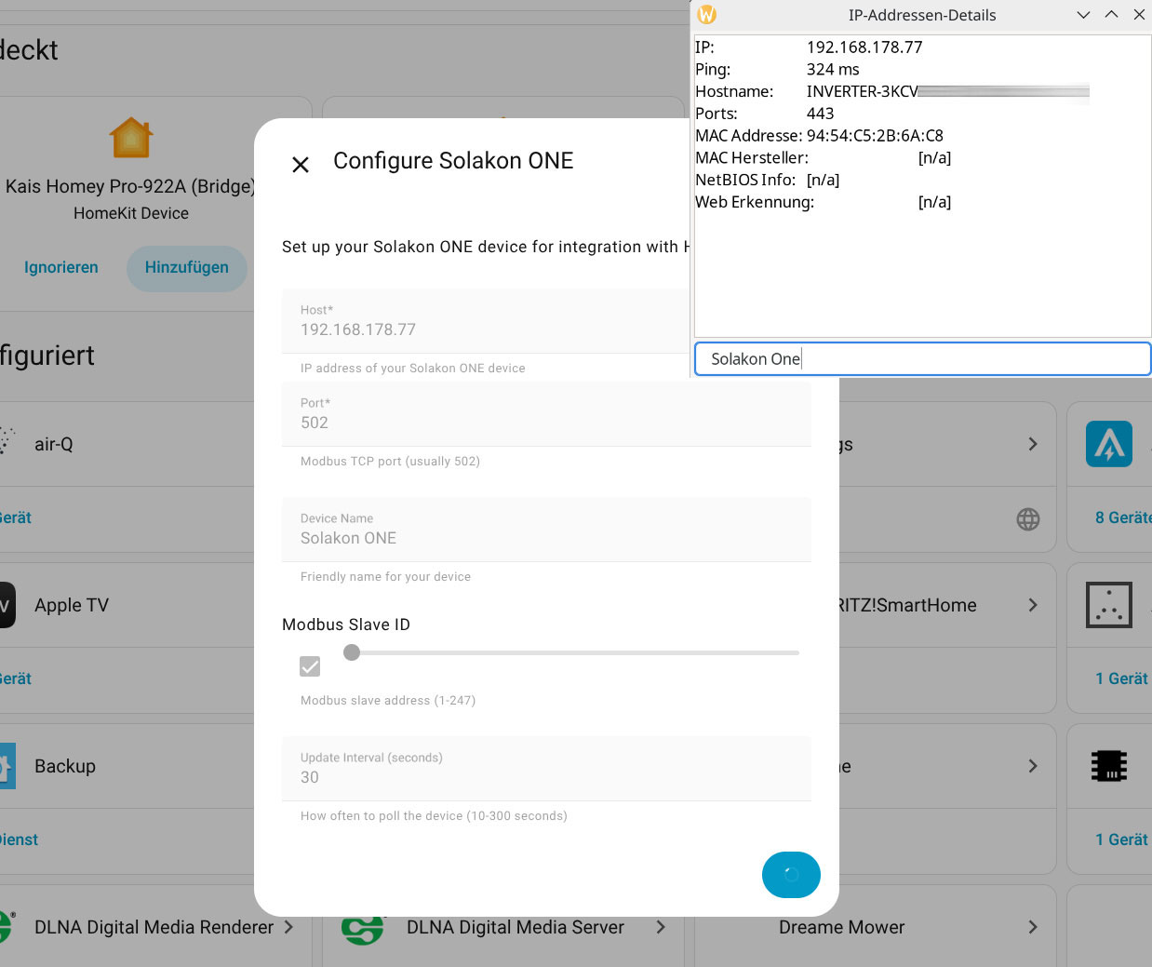This screenshot has width=1152, height=967.
Task: Edit the Port field showing 502
Action: pyautogui.click(x=546, y=414)
